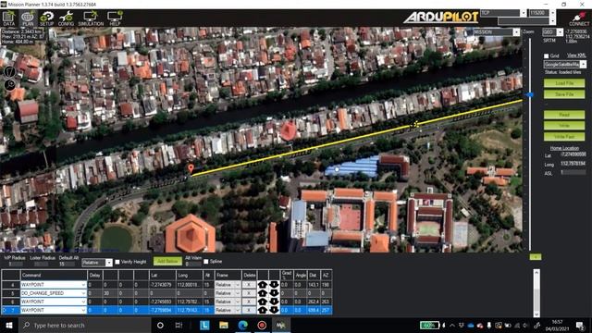
Task: Click the red recorder taskbar icon
Action: point(262,325)
